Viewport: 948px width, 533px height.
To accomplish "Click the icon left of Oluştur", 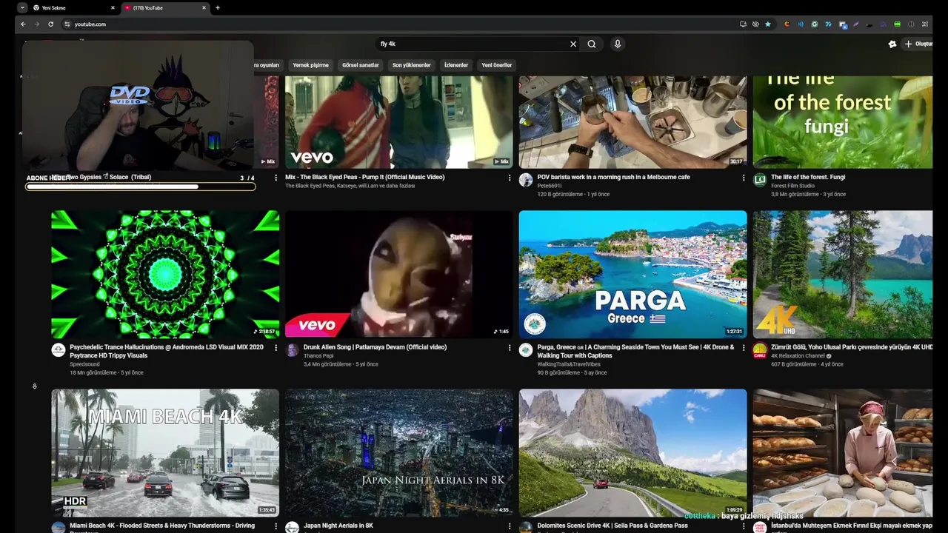I will [x=892, y=44].
